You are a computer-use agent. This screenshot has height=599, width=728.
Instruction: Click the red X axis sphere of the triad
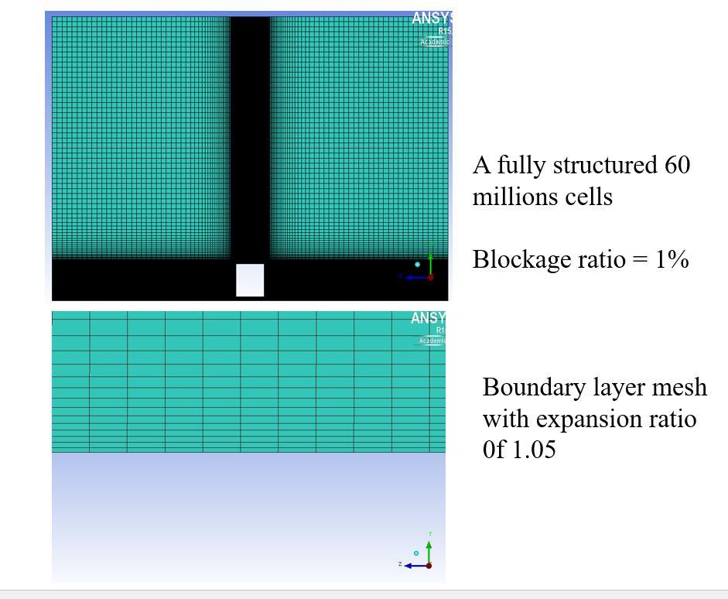(429, 566)
